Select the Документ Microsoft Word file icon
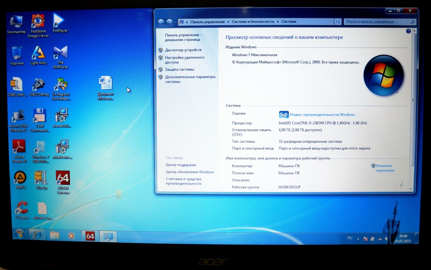The width and height of the screenshot is (431, 270). 106,88
